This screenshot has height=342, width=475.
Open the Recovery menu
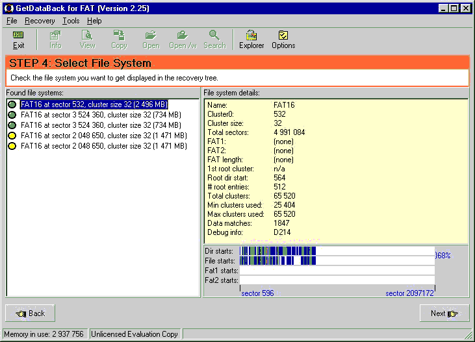point(40,21)
